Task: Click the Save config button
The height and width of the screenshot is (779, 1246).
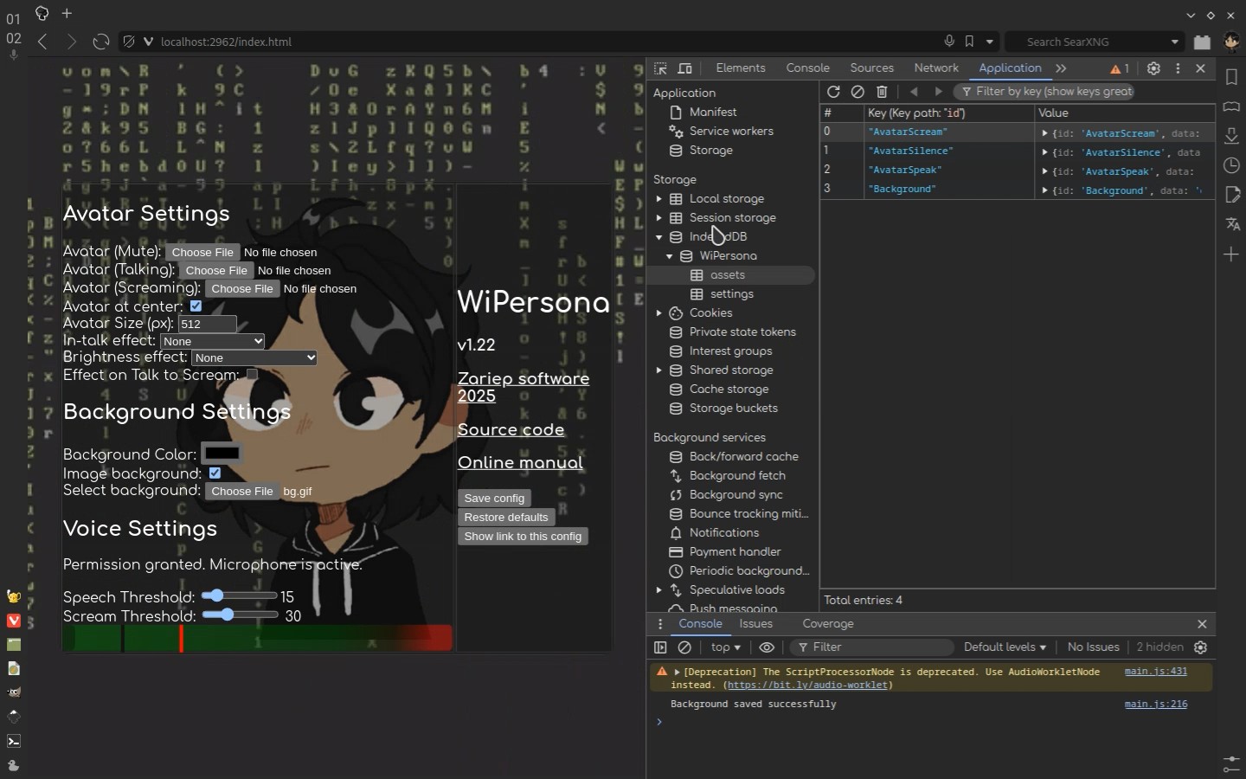Action: click(x=494, y=499)
